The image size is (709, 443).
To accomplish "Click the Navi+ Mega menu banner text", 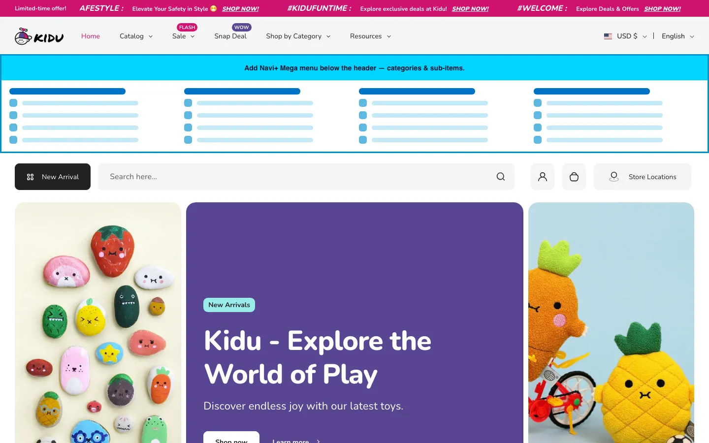I will point(354,68).
